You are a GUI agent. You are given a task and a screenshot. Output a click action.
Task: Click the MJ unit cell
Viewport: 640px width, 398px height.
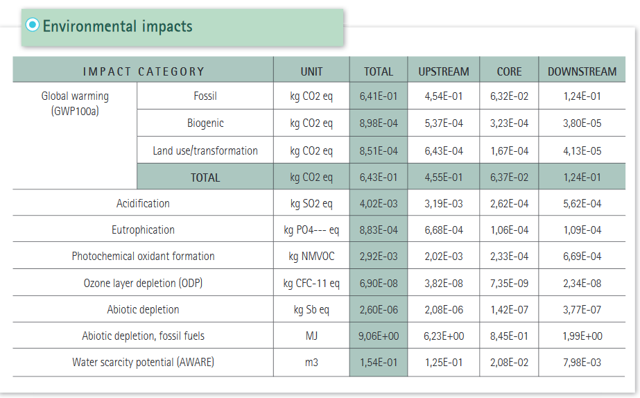[x=311, y=336]
